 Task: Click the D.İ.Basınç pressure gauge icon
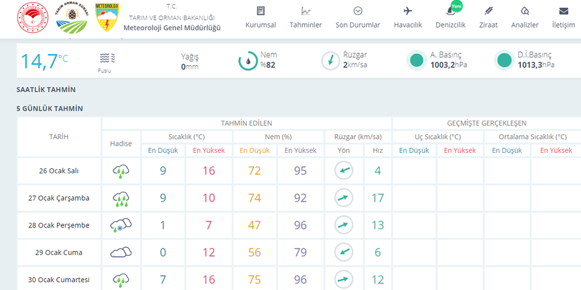click(504, 61)
